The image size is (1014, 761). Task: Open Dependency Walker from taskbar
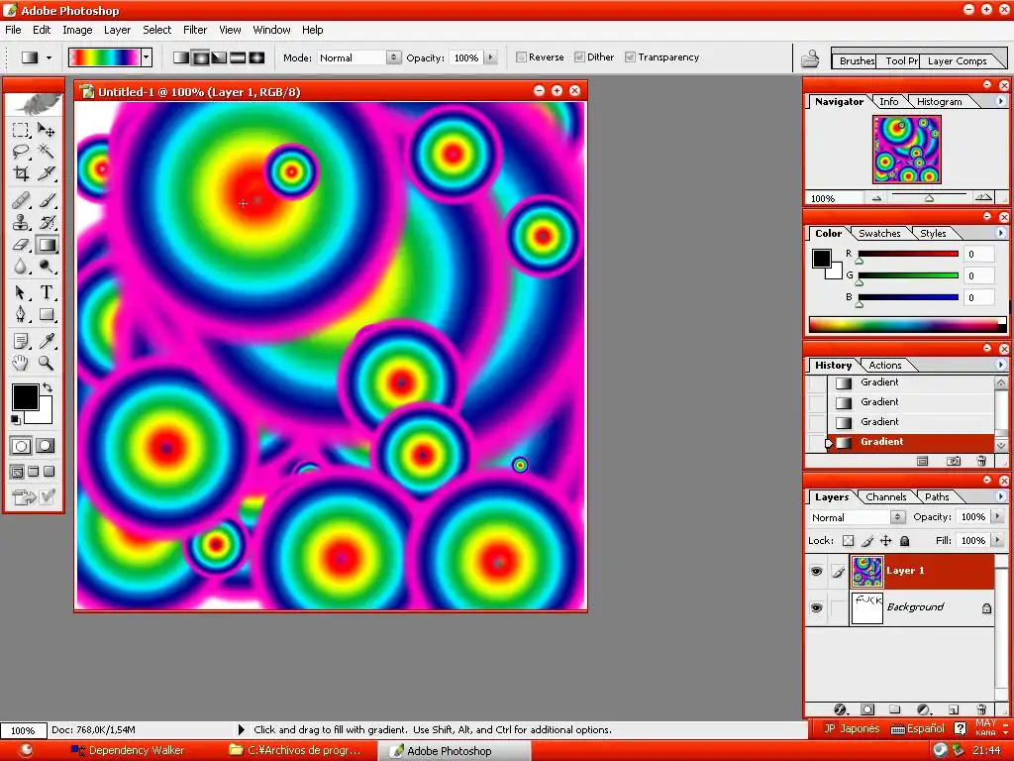(x=128, y=751)
